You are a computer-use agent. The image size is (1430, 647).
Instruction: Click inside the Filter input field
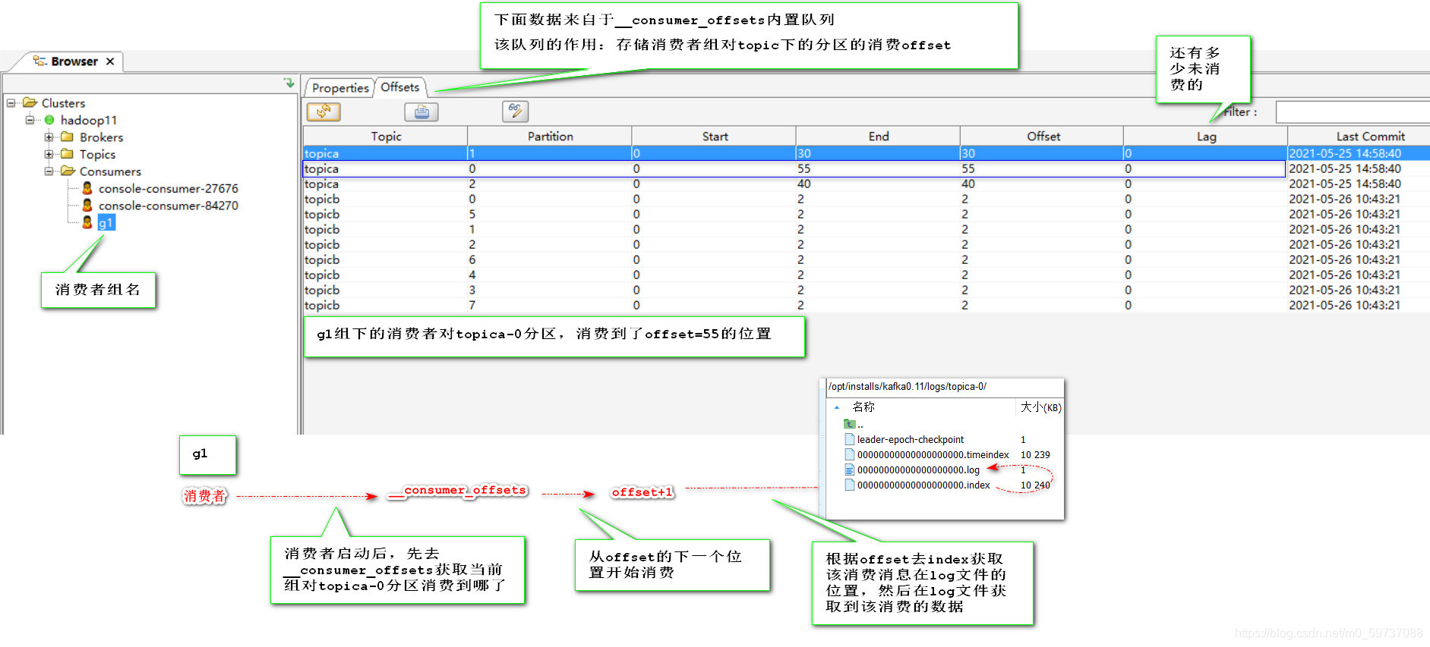coord(1353,112)
